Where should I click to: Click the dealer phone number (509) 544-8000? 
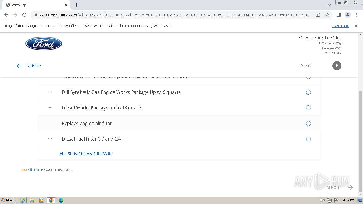pos(333,53)
